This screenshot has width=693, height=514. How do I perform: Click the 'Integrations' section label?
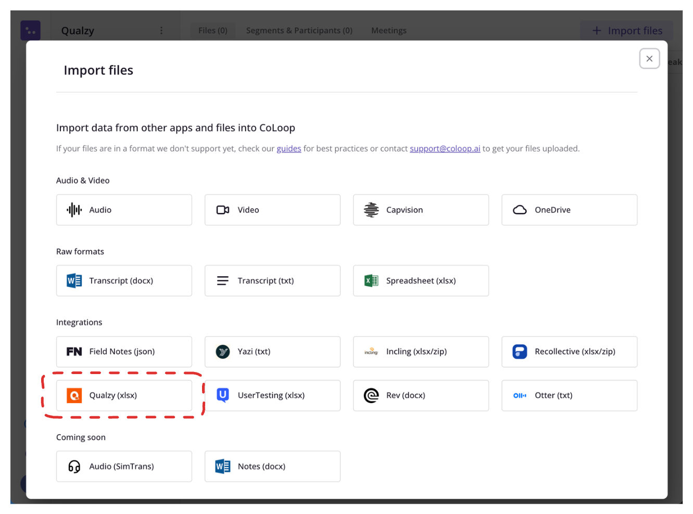(x=79, y=323)
